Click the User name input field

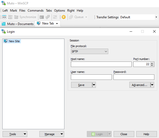coord(91,77)
